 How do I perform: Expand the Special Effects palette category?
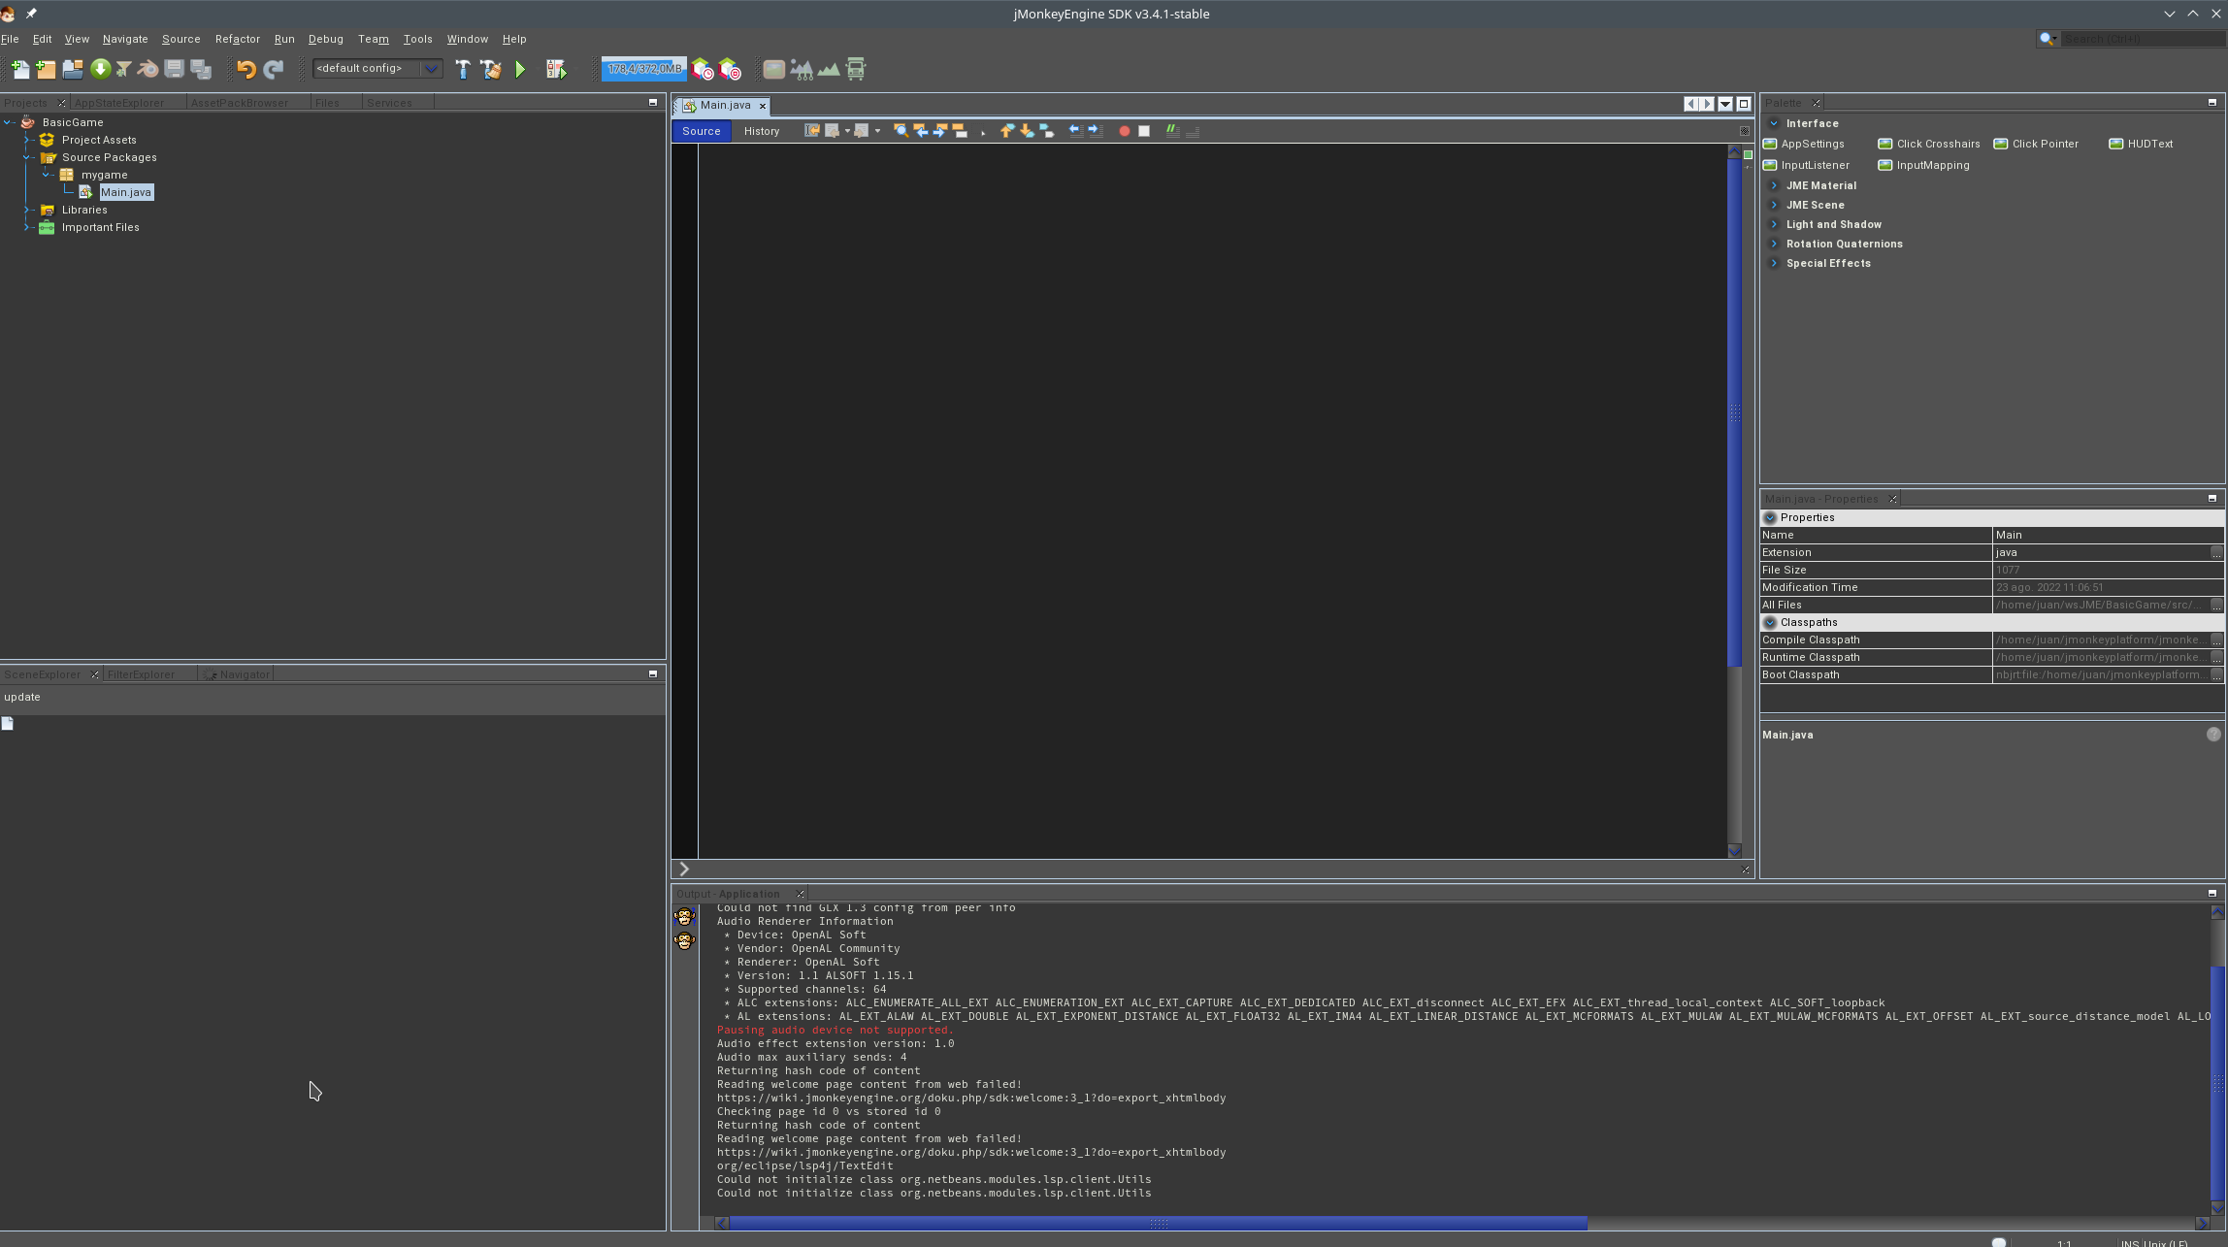(x=1774, y=263)
